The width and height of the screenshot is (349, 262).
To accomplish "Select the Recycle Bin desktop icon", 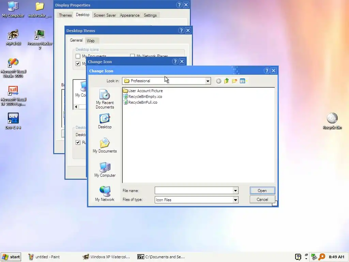I will tap(332, 121).
